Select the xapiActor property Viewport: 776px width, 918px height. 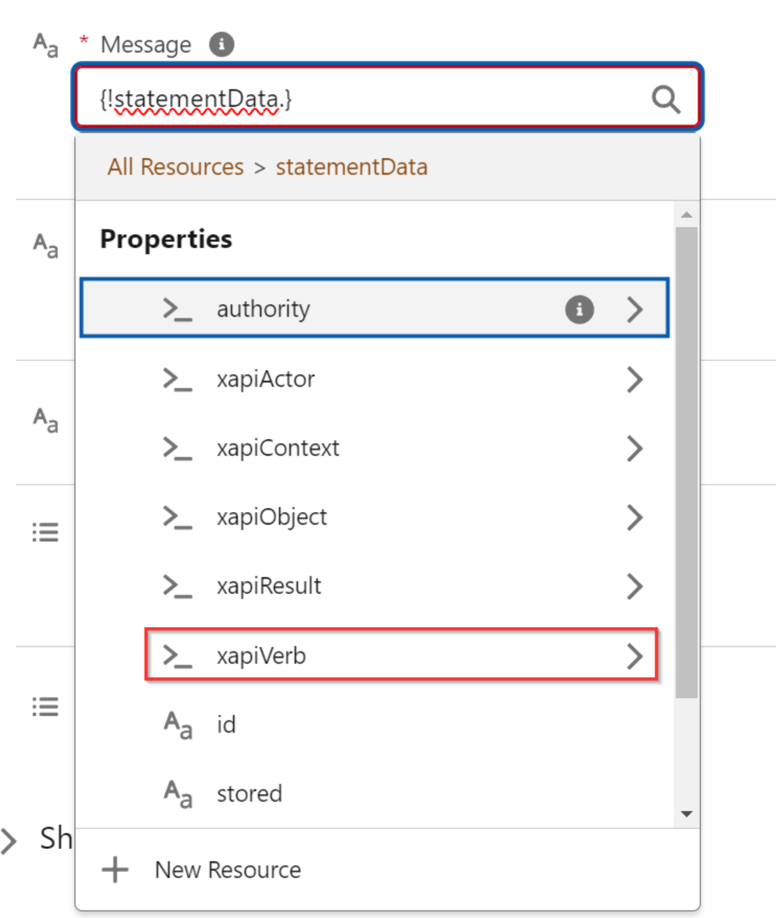pos(266,380)
